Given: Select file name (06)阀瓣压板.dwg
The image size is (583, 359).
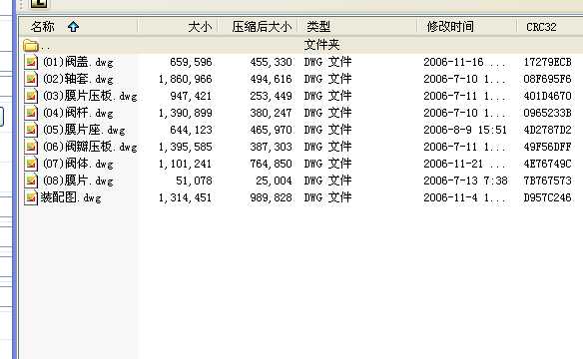Looking at the screenshot, I should click(90, 147).
